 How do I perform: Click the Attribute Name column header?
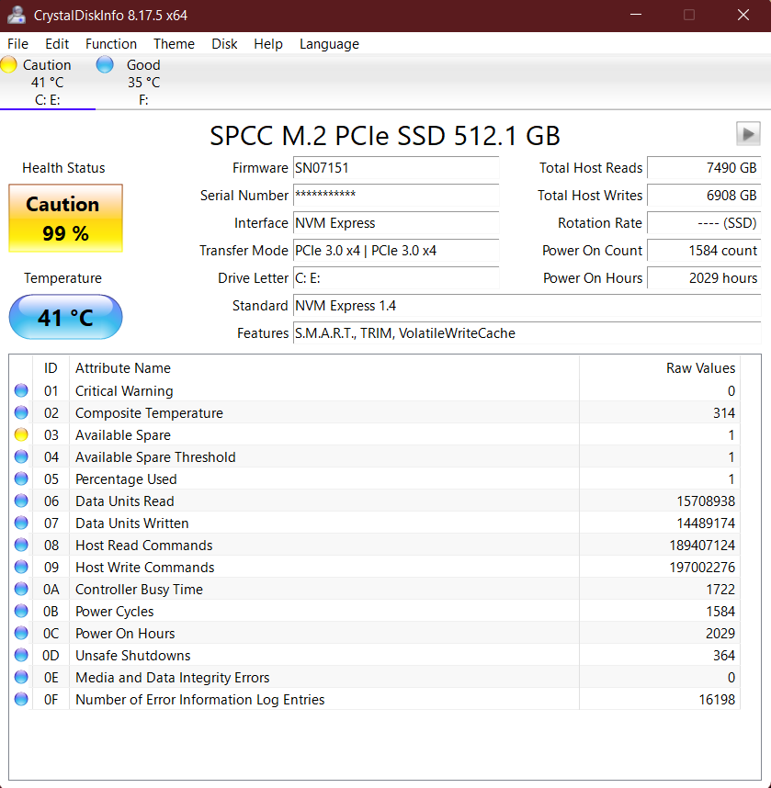pyautogui.click(x=323, y=368)
